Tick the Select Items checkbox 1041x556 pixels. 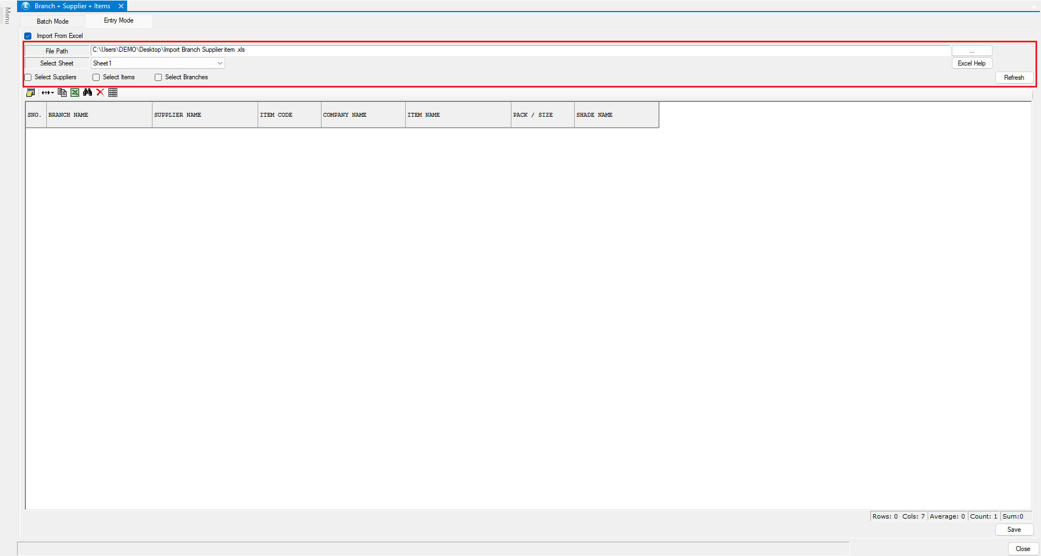pyautogui.click(x=96, y=78)
